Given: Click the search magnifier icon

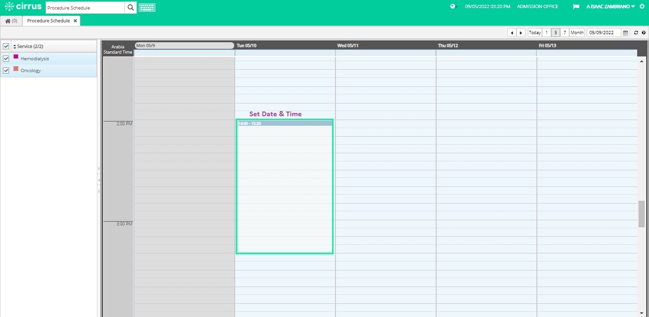Looking at the screenshot, I should [x=131, y=8].
